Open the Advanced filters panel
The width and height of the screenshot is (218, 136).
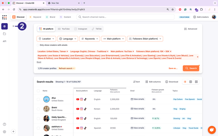point(190,29)
